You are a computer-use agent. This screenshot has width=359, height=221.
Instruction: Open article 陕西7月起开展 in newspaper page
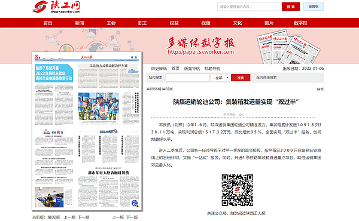[54, 73]
